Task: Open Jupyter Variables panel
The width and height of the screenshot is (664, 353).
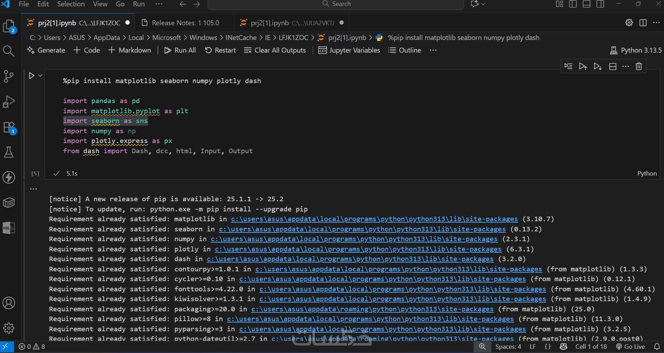Action: point(349,50)
